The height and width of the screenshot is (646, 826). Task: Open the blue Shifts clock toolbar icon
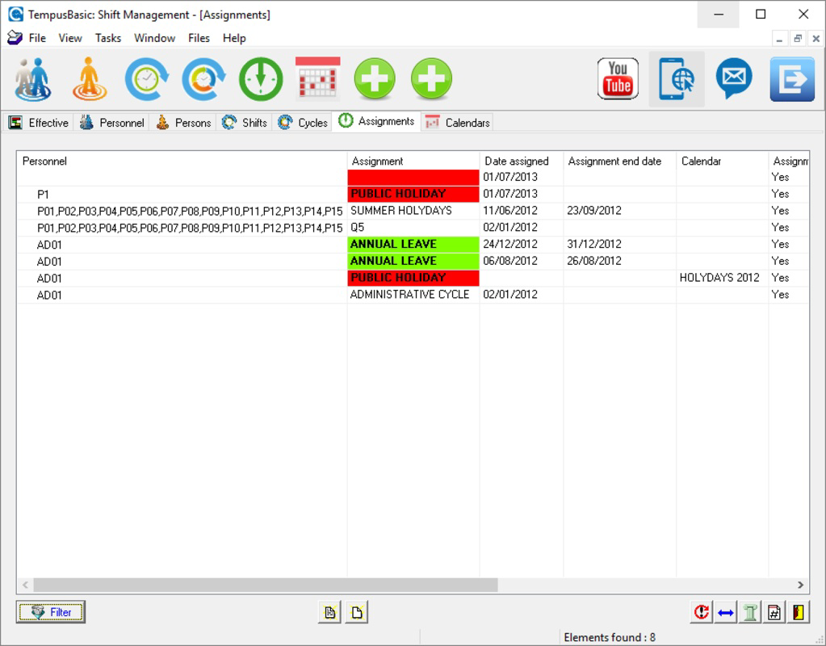(x=147, y=79)
